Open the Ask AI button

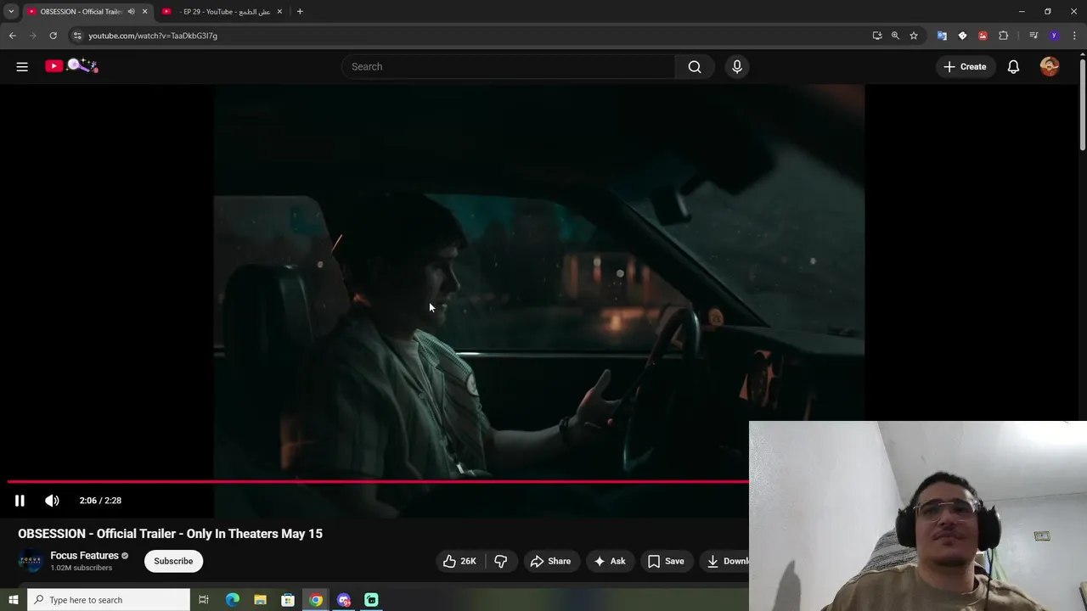[610, 561]
